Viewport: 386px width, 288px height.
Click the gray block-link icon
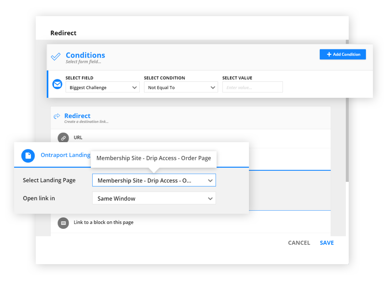pos(63,223)
